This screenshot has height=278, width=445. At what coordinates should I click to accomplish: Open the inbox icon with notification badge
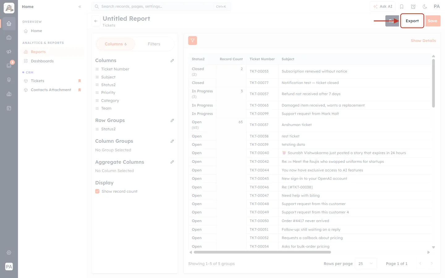tap(9, 65)
